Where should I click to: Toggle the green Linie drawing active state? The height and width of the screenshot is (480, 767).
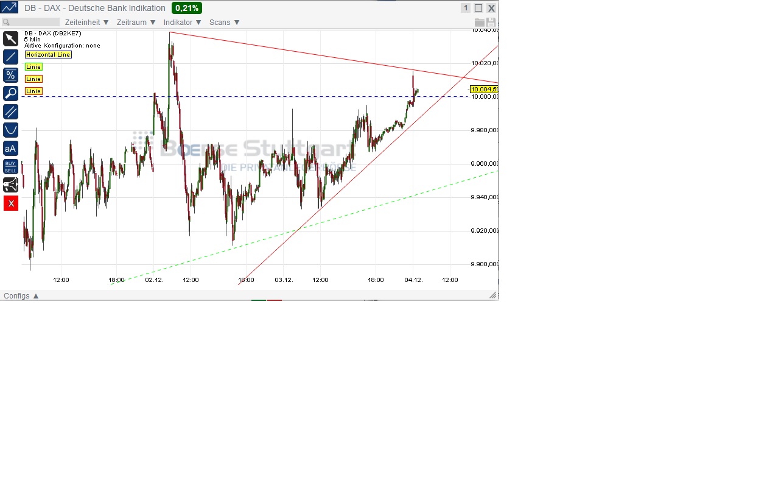(33, 66)
